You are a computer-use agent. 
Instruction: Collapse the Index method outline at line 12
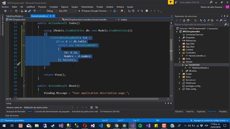coord(24,23)
